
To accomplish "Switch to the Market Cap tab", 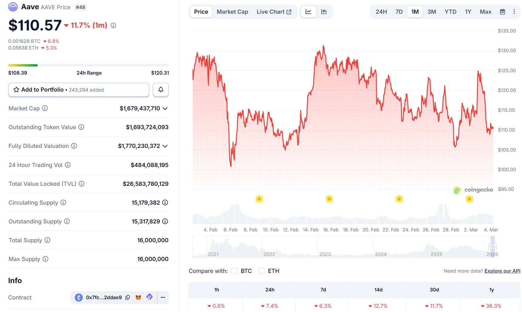I will [x=232, y=12].
